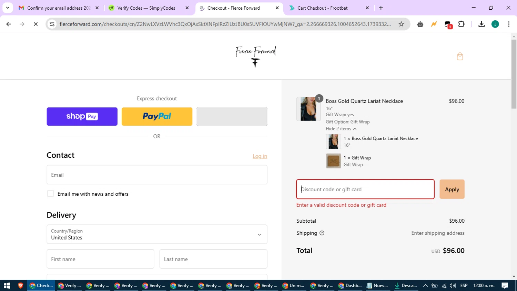Open the shopping bag cart icon
The height and width of the screenshot is (291, 517).
[x=460, y=56]
